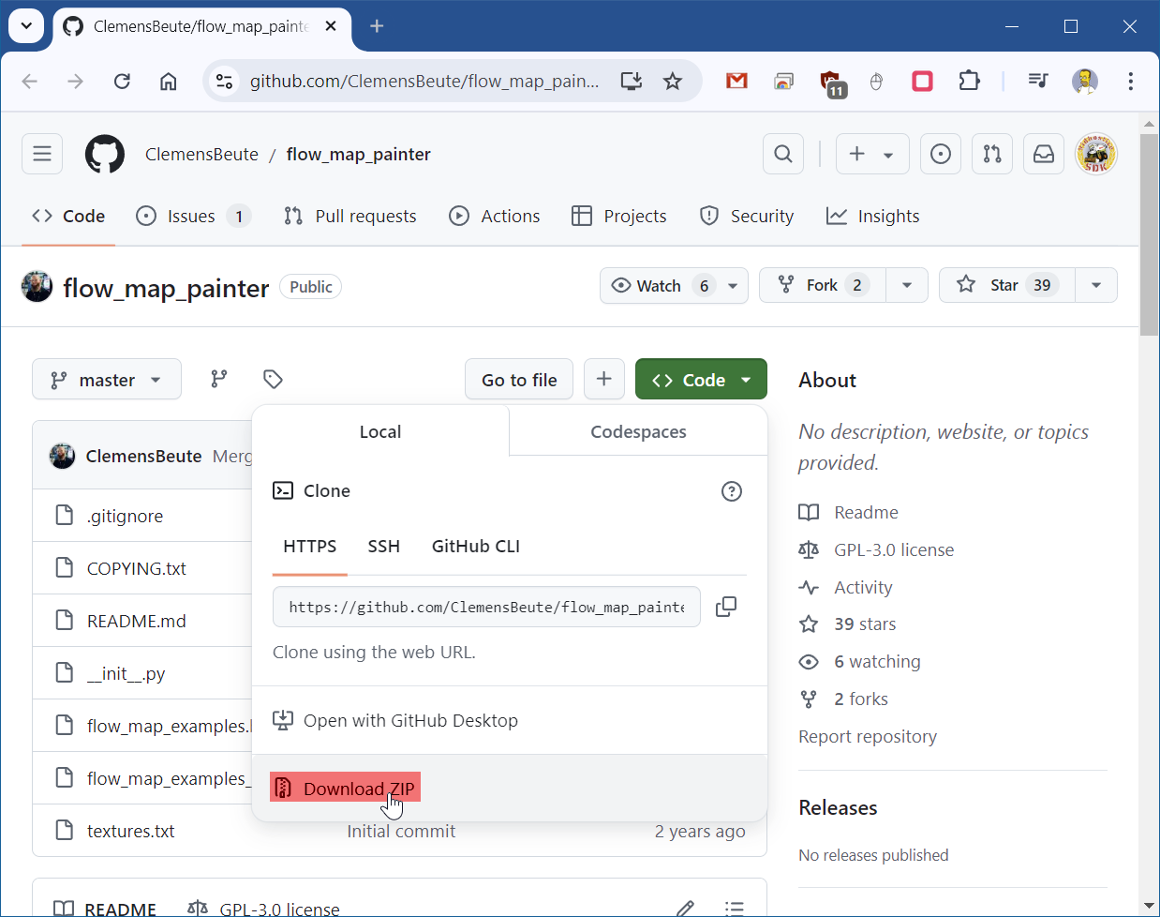Open the pull requests icon in header
The width and height of the screenshot is (1160, 917).
[x=992, y=154]
